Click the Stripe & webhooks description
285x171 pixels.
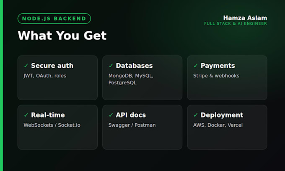click(x=216, y=76)
